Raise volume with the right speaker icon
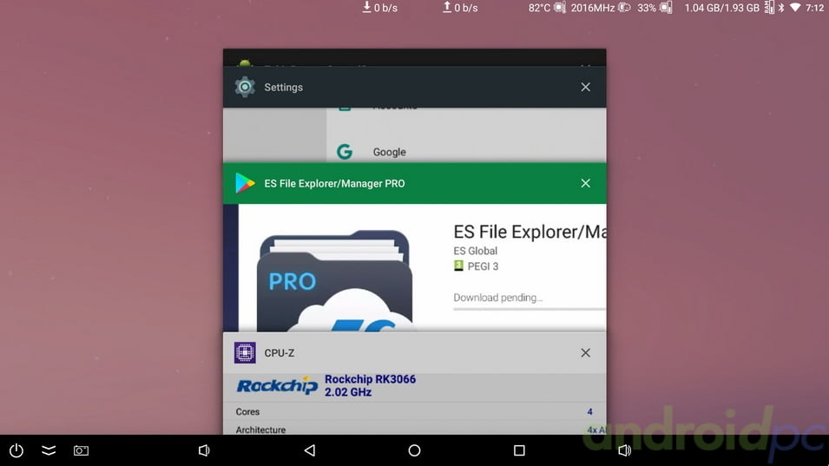829x466 pixels. click(x=624, y=450)
